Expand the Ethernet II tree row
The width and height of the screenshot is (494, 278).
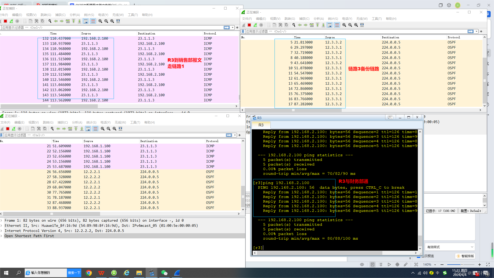pos(2,225)
